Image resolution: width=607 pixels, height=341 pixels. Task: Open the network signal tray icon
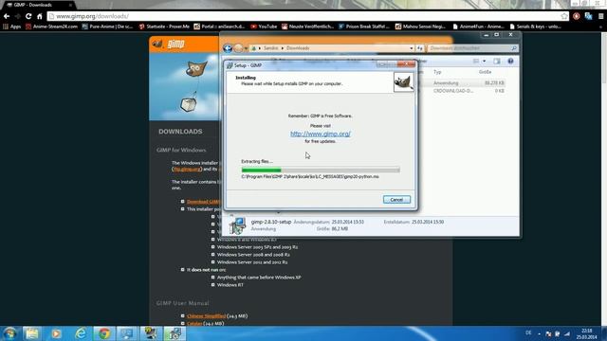(x=567, y=333)
